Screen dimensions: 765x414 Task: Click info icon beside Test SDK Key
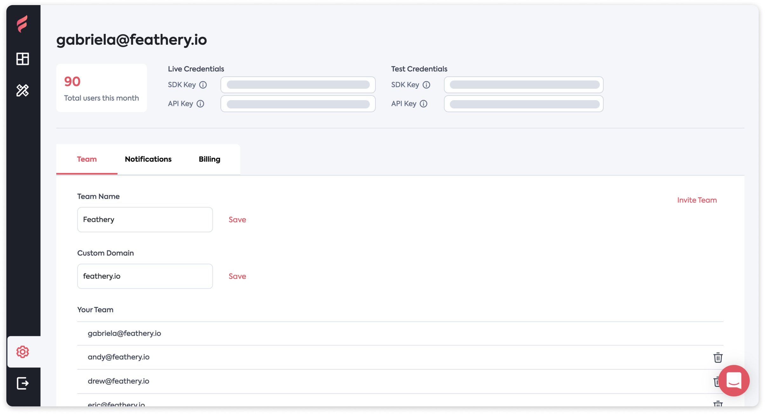click(x=426, y=85)
